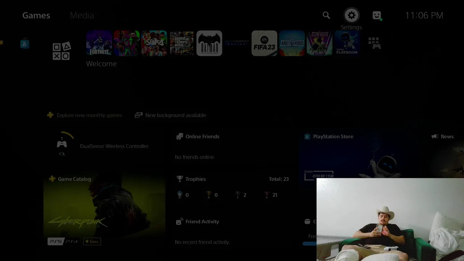Select the bronze trophy icon showing 21
Viewport: 464px width, 261px height.
coord(267,195)
